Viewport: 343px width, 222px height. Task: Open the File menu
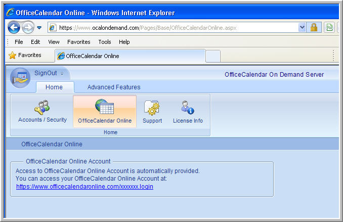click(x=19, y=42)
